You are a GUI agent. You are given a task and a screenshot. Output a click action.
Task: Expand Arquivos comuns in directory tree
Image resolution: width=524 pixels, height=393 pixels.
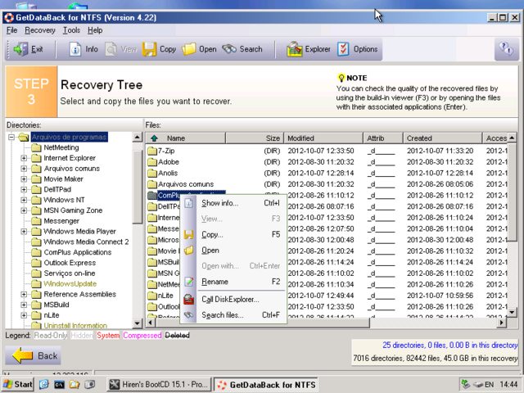pyautogui.click(x=24, y=169)
